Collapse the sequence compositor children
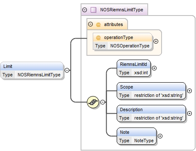The width and height of the screenshot is (196, 151). click(x=103, y=102)
